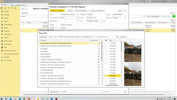Image resolution: width=177 pixels, height=100 pixels.
Task: Click Перенаправить button
Action: pyautogui.click(x=82, y=11)
